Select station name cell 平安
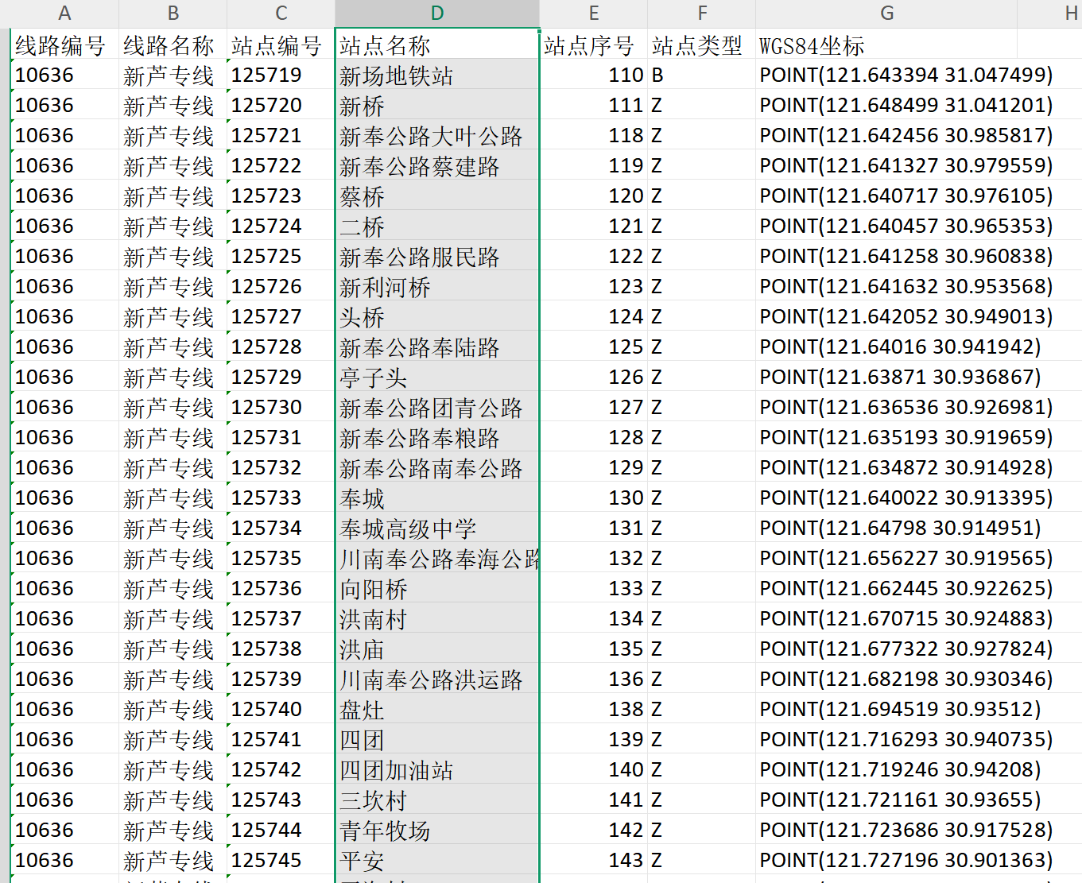The image size is (1082, 883). [x=437, y=860]
